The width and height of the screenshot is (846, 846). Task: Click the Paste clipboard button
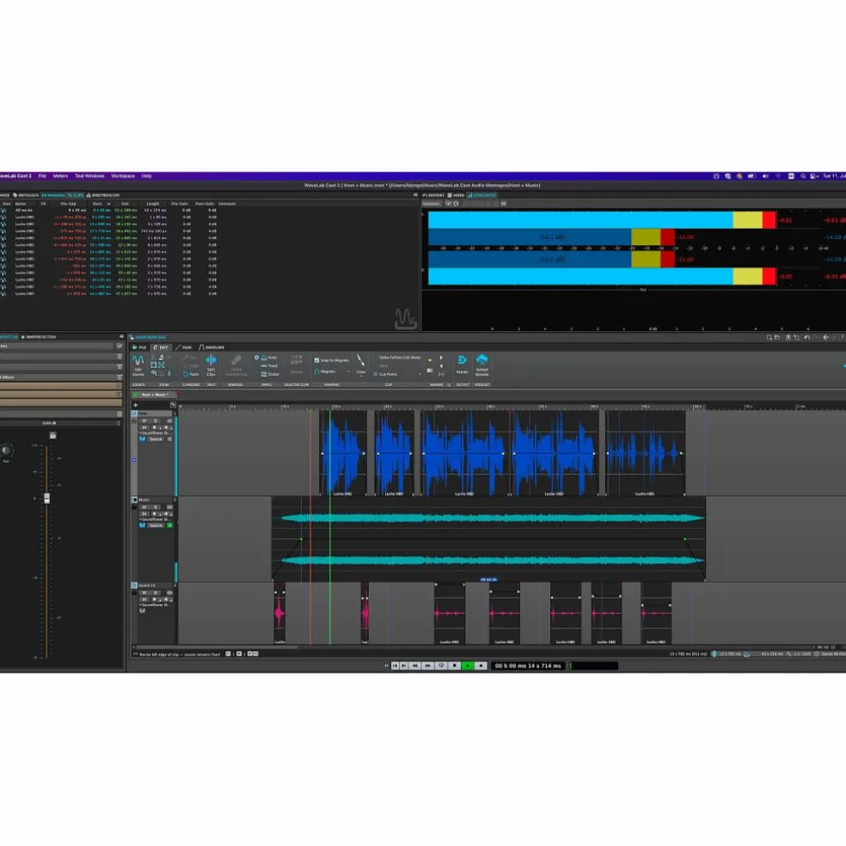[x=191, y=374]
